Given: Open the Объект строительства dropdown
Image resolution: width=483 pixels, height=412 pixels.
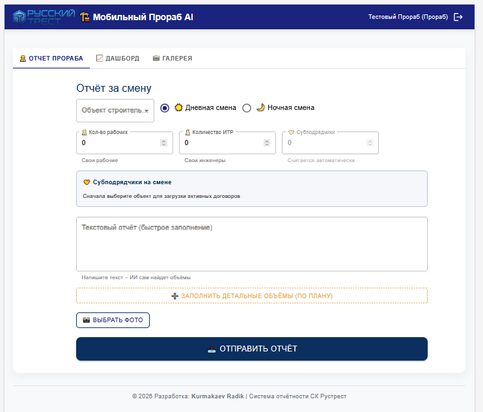Looking at the screenshot, I should pyautogui.click(x=115, y=111).
